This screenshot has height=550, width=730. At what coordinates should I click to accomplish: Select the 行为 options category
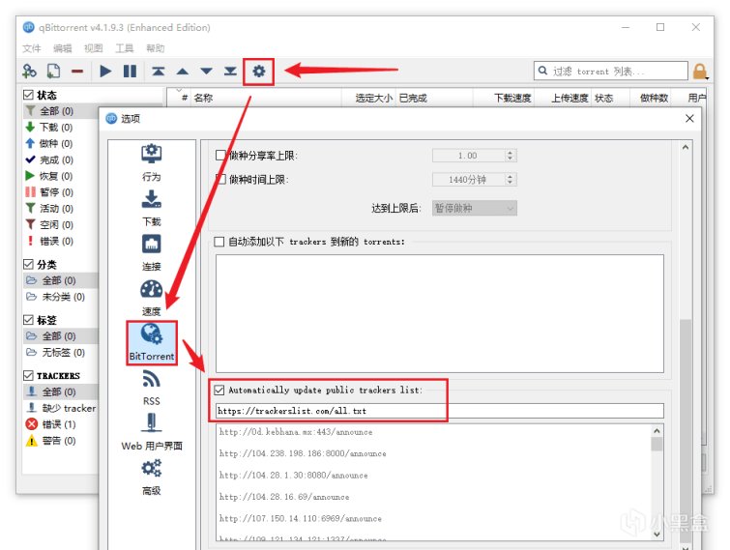[151, 162]
